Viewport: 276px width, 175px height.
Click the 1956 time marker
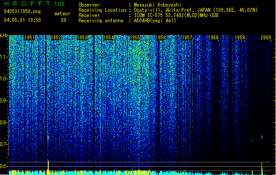point(161,38)
